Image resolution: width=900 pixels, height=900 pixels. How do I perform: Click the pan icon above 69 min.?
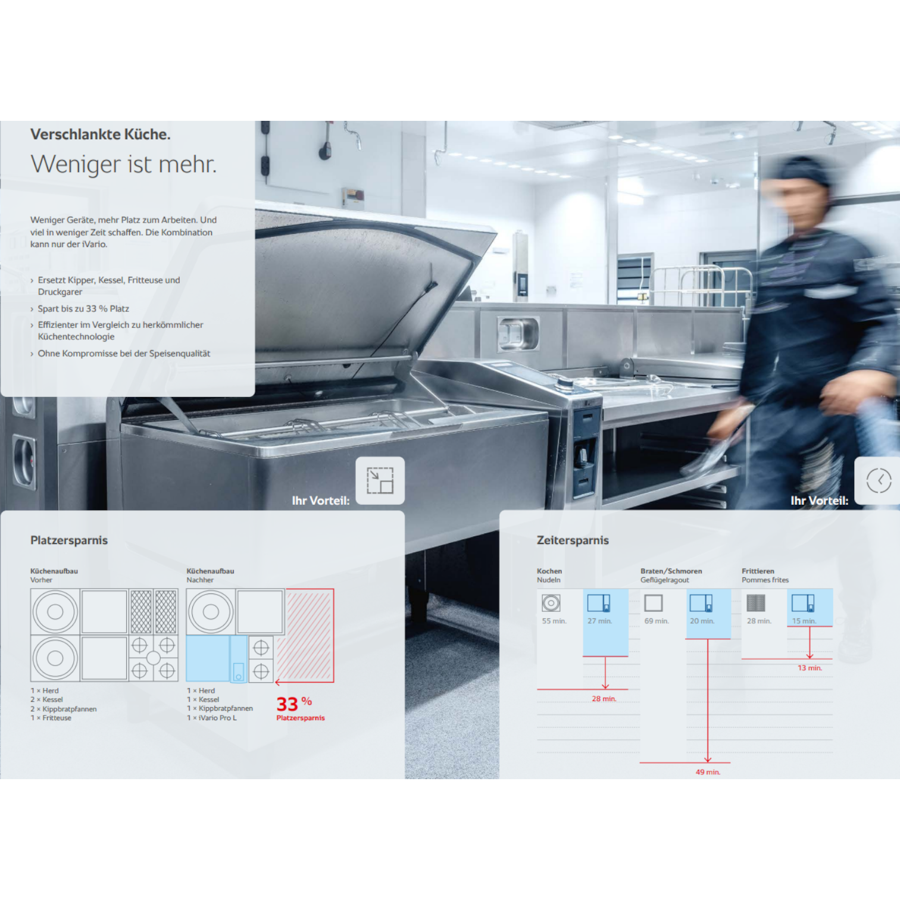(x=654, y=603)
